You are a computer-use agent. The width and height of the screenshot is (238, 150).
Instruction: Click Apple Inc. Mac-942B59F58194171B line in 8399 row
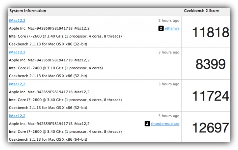(49, 60)
